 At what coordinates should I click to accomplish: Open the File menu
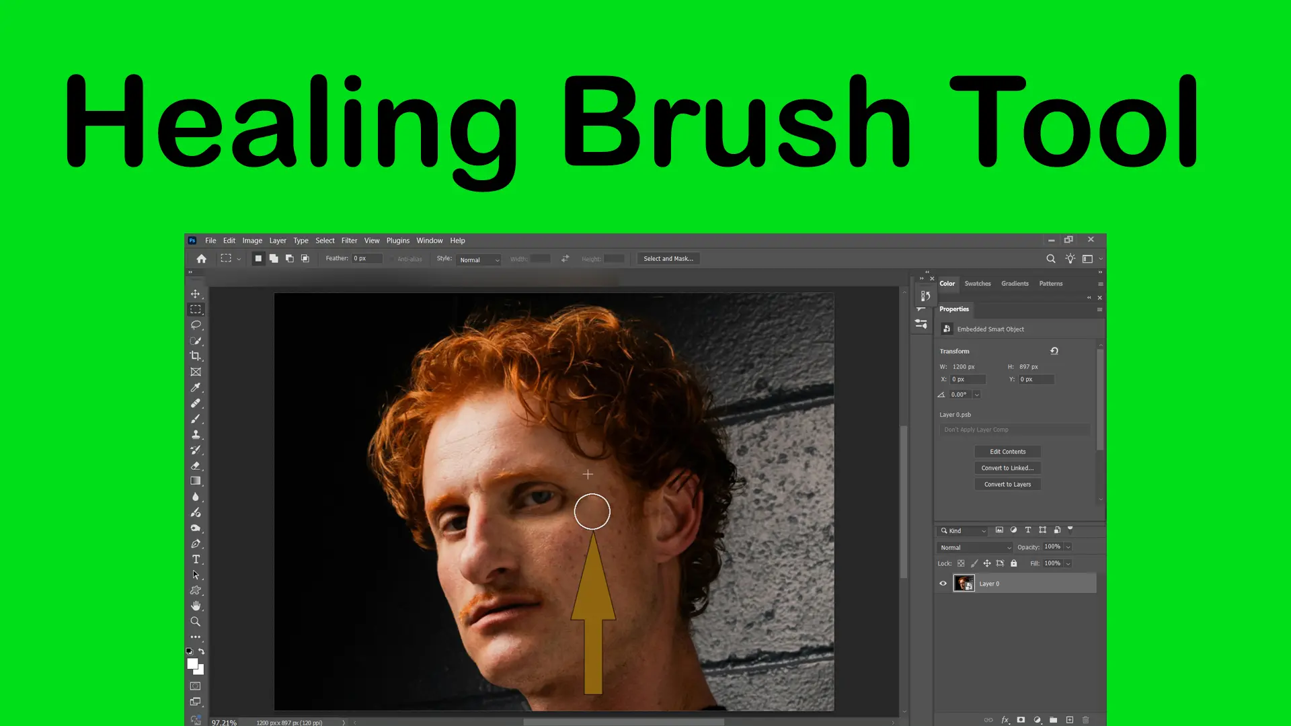(210, 241)
